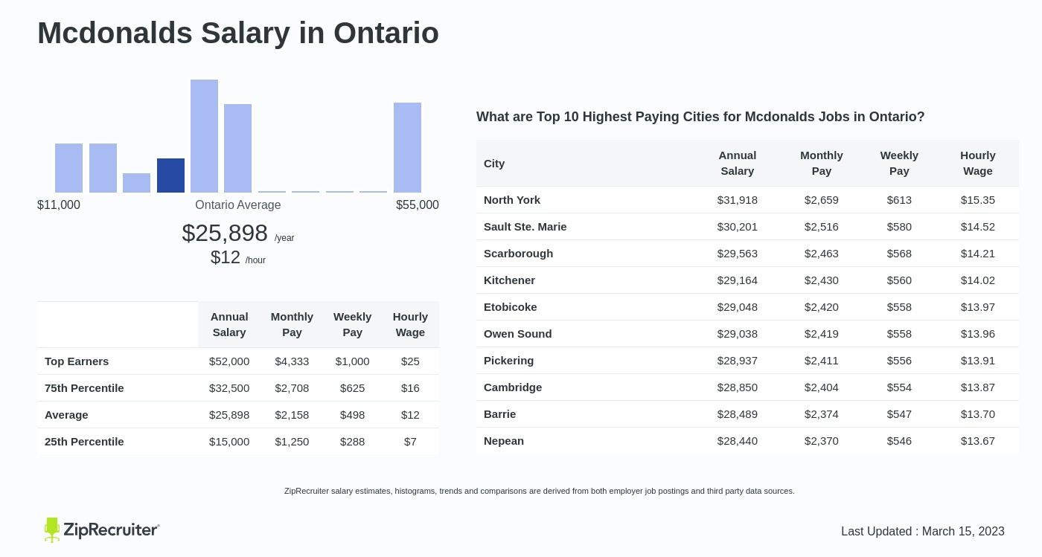Image resolution: width=1042 pixels, height=557 pixels.
Task: Click the 'City' column header
Action: point(494,164)
